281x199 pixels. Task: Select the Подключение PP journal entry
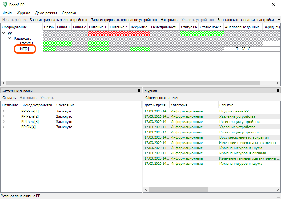234,111
